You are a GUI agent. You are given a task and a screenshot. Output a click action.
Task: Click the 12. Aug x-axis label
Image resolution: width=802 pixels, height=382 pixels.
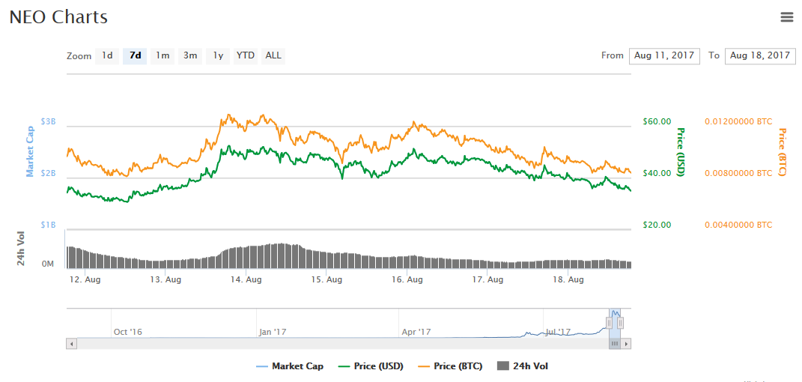coord(85,279)
